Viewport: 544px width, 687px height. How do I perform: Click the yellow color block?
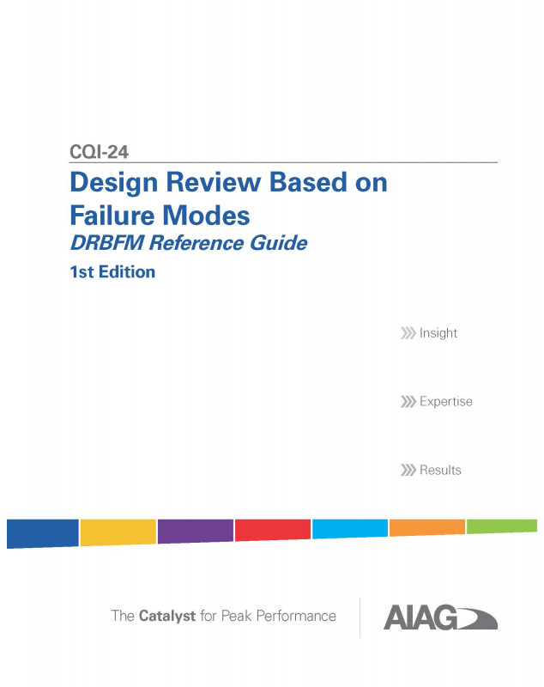point(118,532)
